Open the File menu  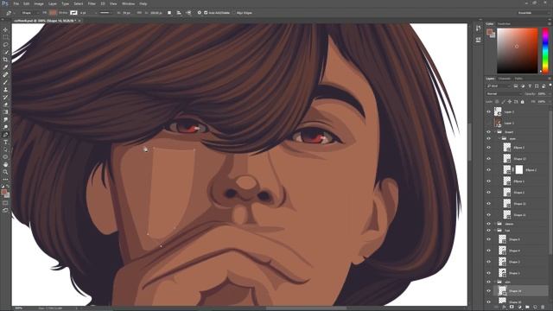pyautogui.click(x=16, y=3)
